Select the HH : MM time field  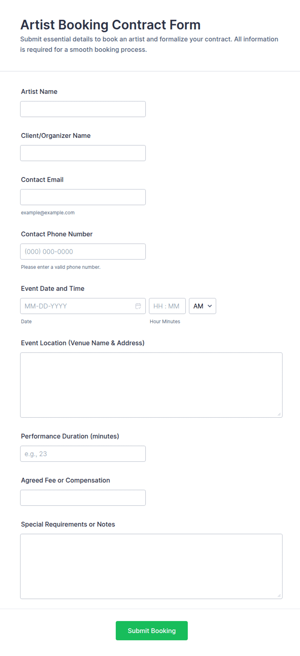point(167,306)
